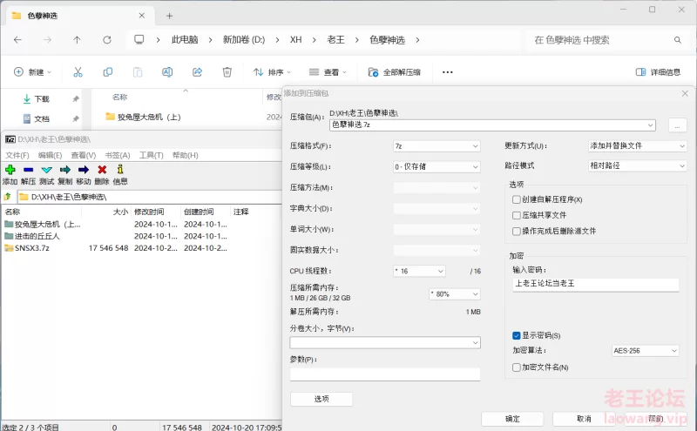
Task: Open the 路径模式 dropdown
Action: (x=638, y=165)
